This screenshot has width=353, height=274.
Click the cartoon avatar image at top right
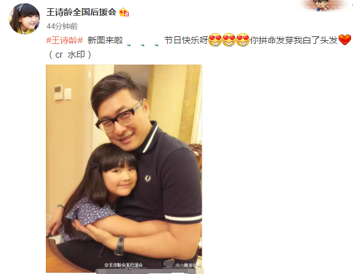(x=323, y=5)
